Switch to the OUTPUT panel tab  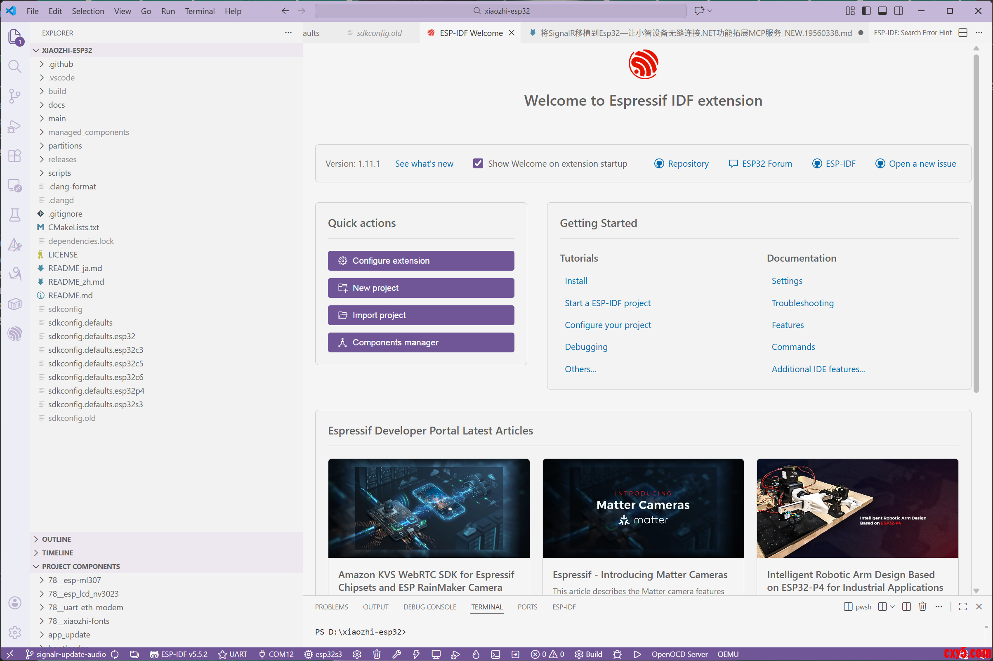[375, 607]
